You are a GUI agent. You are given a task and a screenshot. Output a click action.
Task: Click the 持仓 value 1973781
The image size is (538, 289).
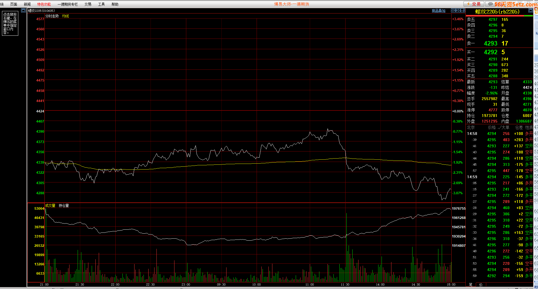[490, 116]
